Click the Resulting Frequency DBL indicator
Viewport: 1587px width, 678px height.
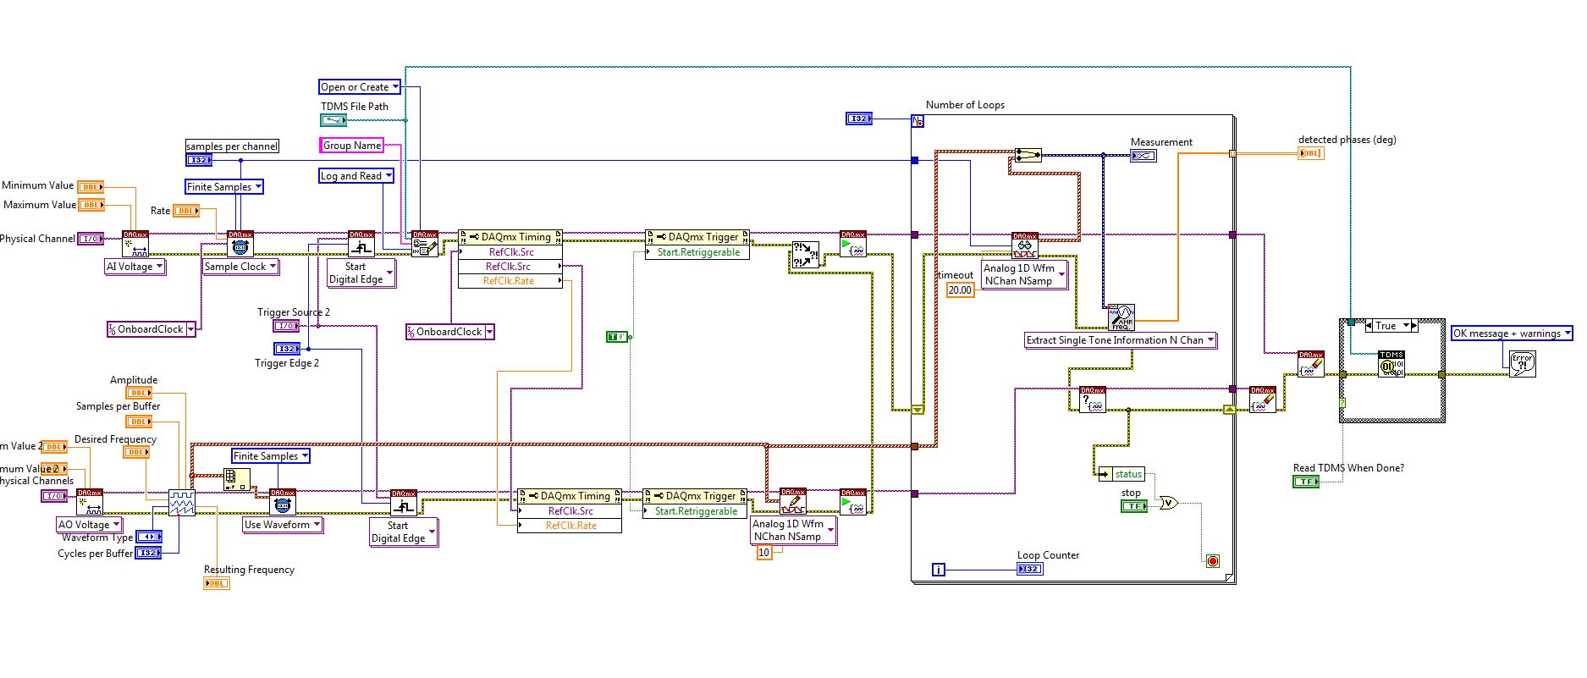coord(217,583)
